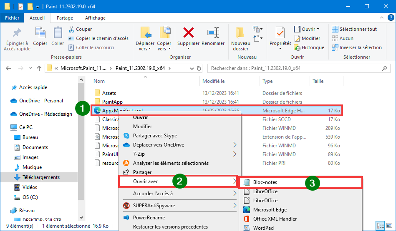
Task: Open the Fichier tab
Action: (12, 18)
